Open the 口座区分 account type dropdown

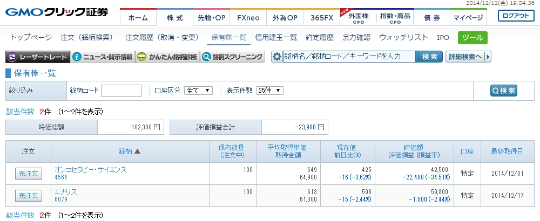tap(199, 91)
